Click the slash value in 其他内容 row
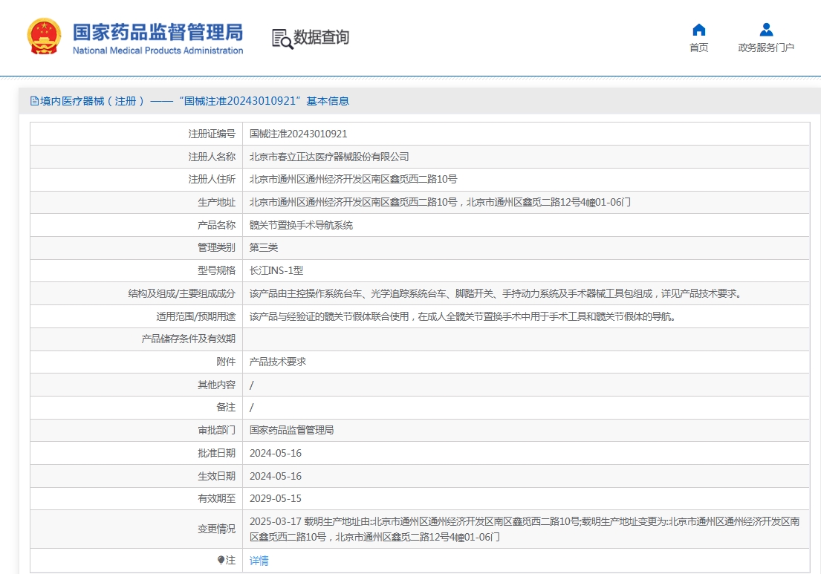This screenshot has width=821, height=574. point(251,385)
